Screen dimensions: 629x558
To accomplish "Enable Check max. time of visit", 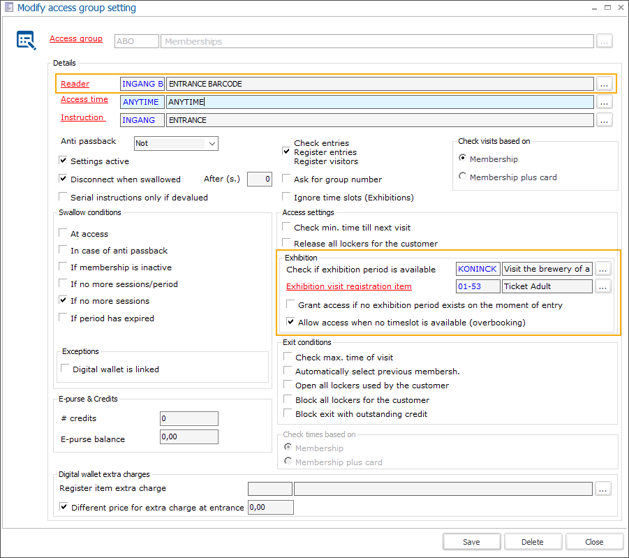I will 288,357.
